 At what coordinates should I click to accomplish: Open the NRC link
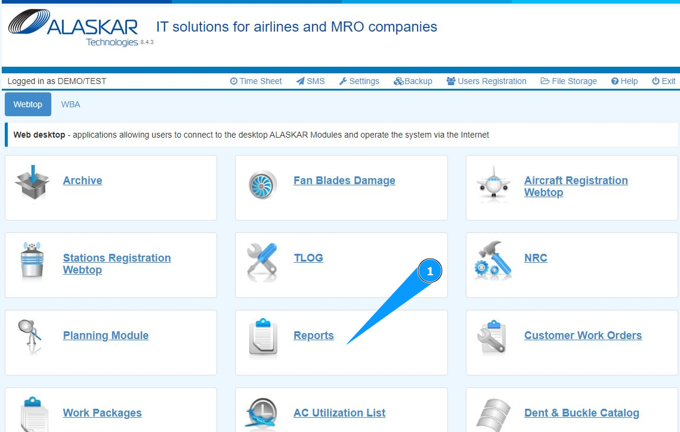click(x=536, y=258)
